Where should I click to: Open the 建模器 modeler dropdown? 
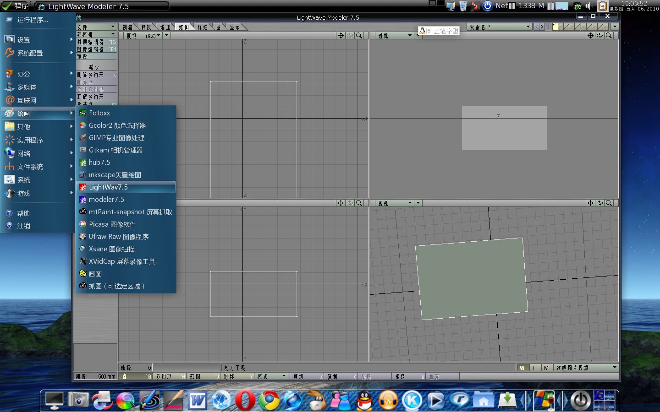[96, 34]
